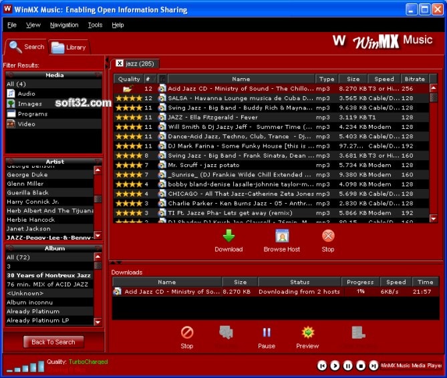Click the connection quality signal bars
This screenshot has height=378, width=447.
(x=25, y=367)
